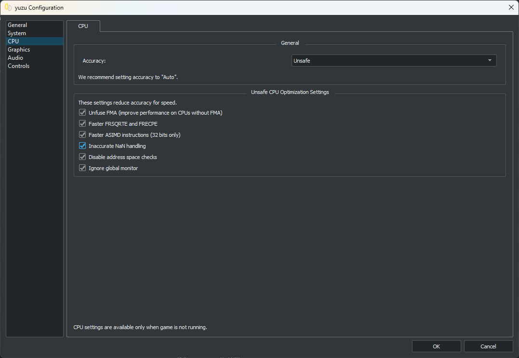519x358 pixels.
Task: Select System in the settings sidebar
Action: 17,33
